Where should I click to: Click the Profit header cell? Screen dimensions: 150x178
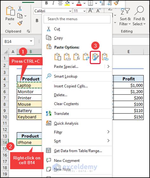coord(128,79)
